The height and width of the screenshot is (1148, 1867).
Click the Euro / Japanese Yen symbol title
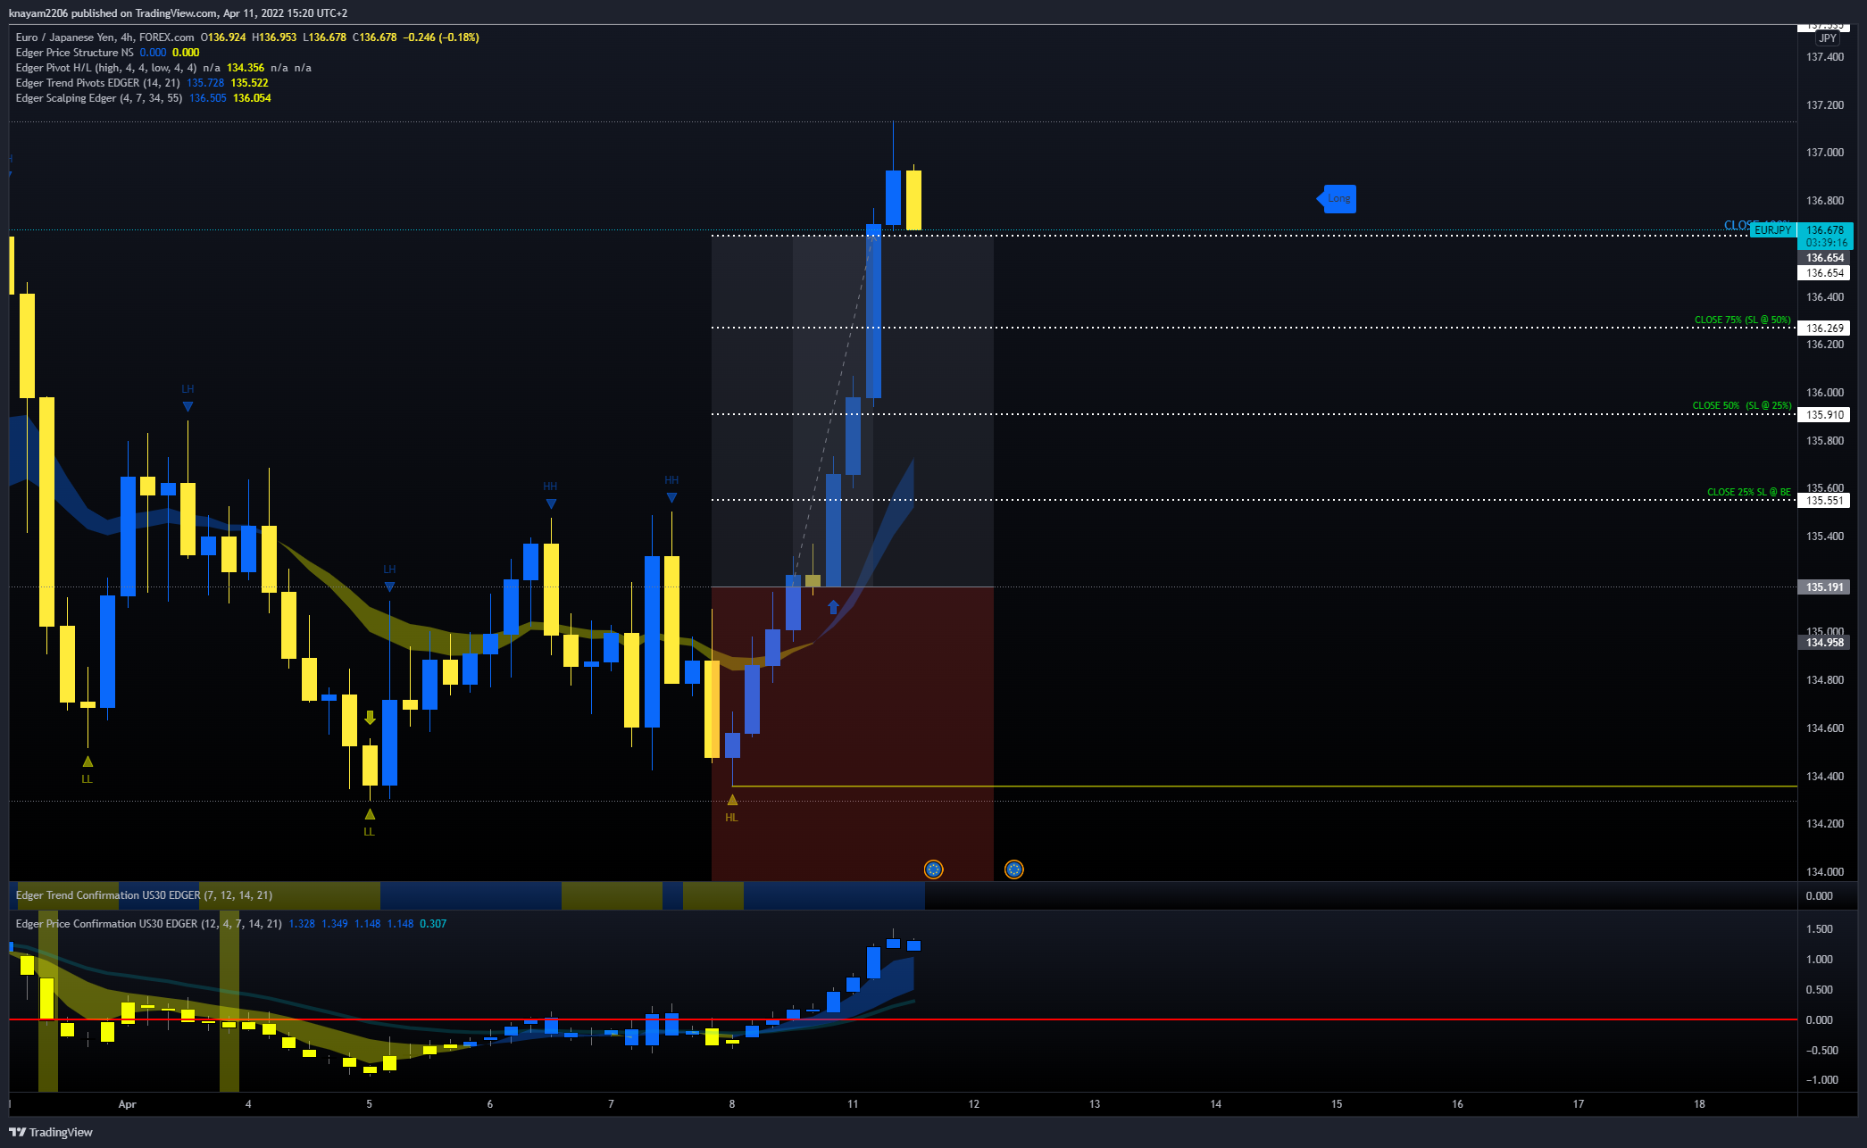pos(104,37)
